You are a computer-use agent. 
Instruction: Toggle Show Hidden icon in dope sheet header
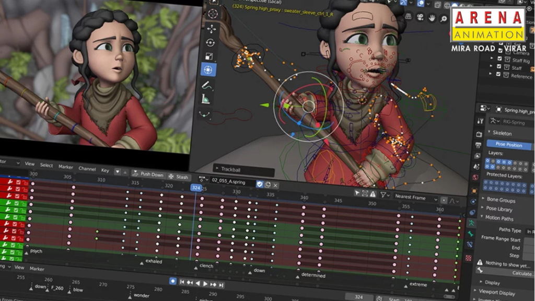[365, 193]
